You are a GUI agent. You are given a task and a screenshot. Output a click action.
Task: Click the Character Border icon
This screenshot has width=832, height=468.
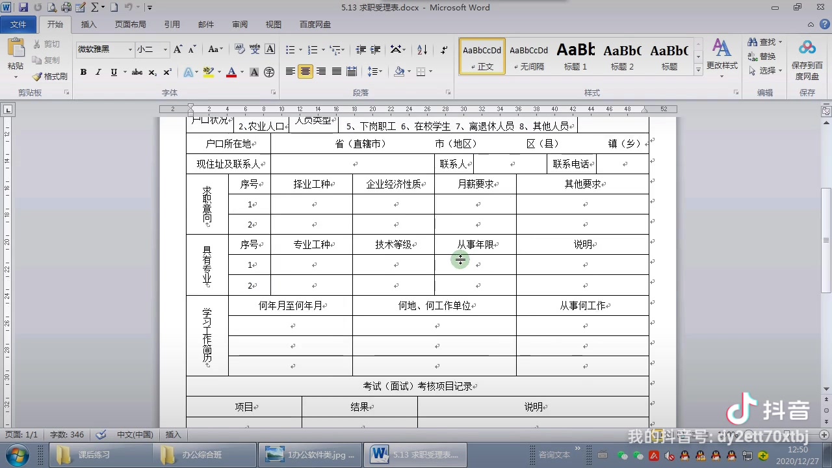[x=270, y=49]
